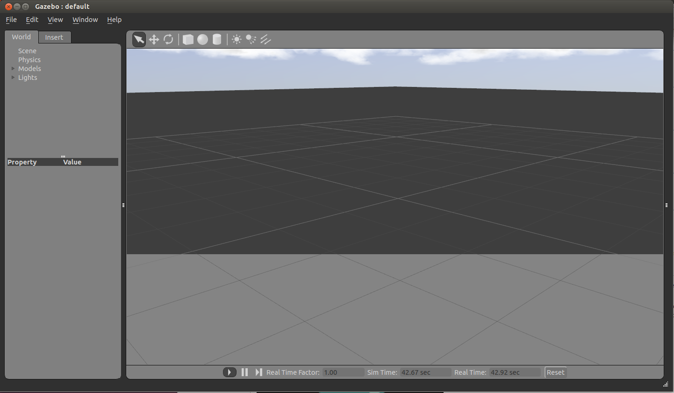Activate the translate move tool
674x393 pixels.
(154, 40)
